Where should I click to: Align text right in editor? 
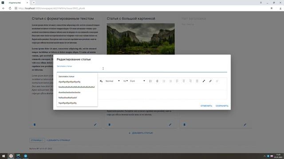190,81
